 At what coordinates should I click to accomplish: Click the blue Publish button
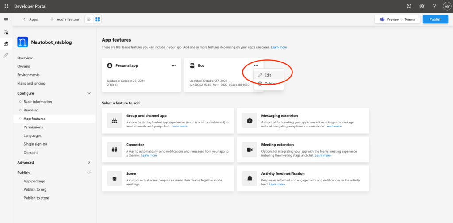tap(435, 19)
